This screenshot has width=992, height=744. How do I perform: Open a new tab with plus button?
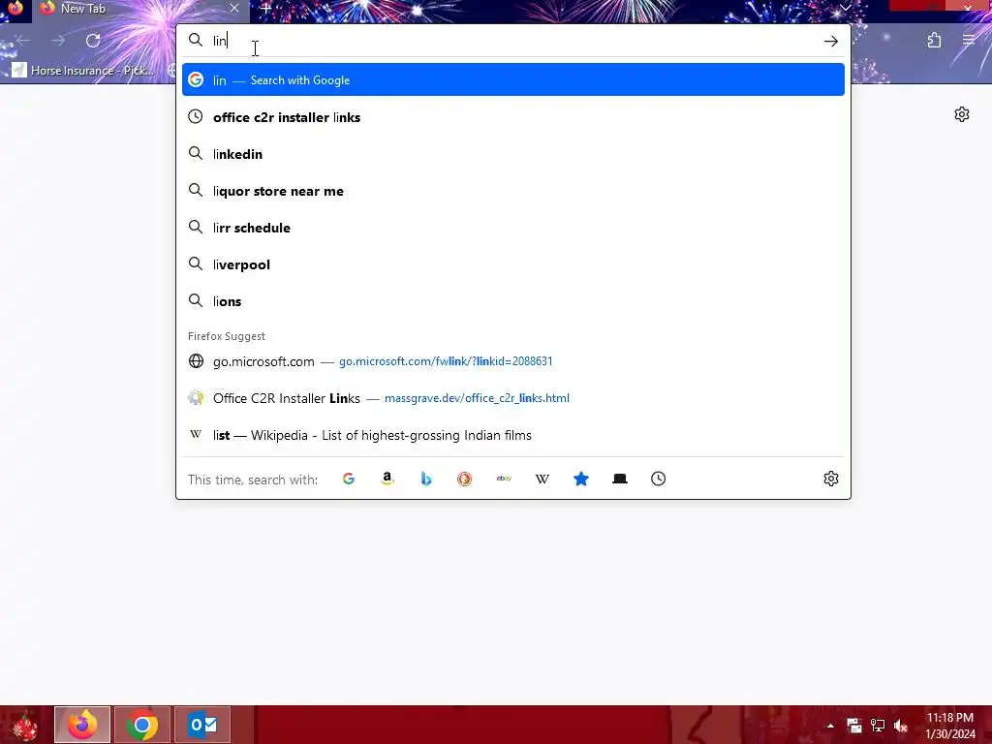[x=265, y=9]
